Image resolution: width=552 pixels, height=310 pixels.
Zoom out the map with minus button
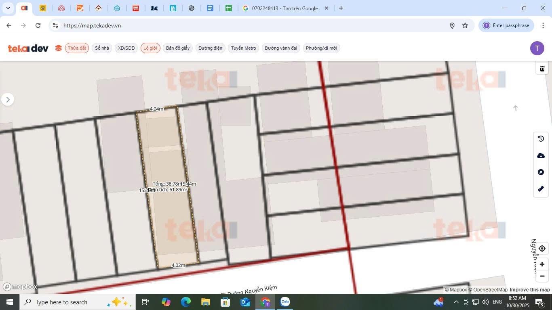point(542,276)
